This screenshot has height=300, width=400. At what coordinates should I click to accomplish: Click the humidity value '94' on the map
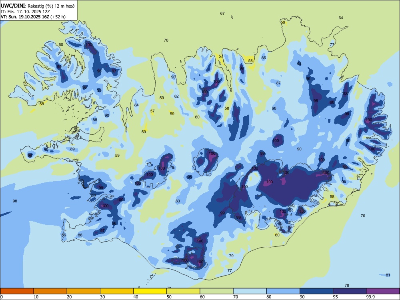[x=299, y=64]
